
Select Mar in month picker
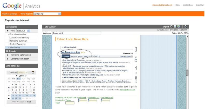19,79
